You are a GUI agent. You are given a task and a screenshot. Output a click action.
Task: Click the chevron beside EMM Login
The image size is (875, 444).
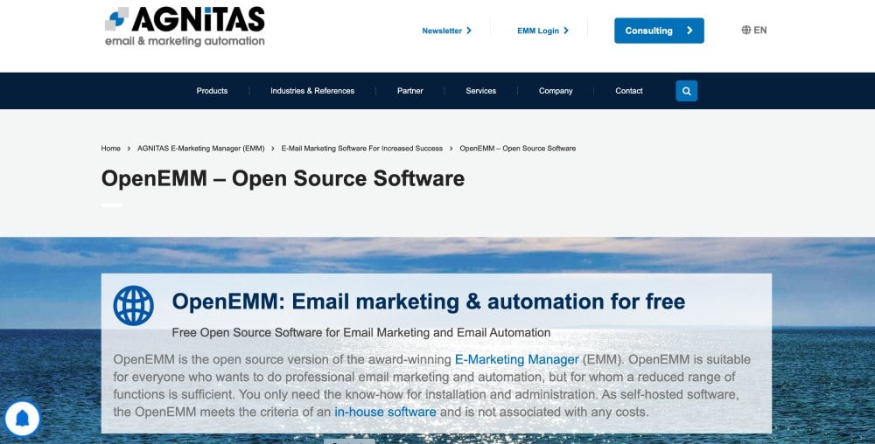tap(566, 31)
